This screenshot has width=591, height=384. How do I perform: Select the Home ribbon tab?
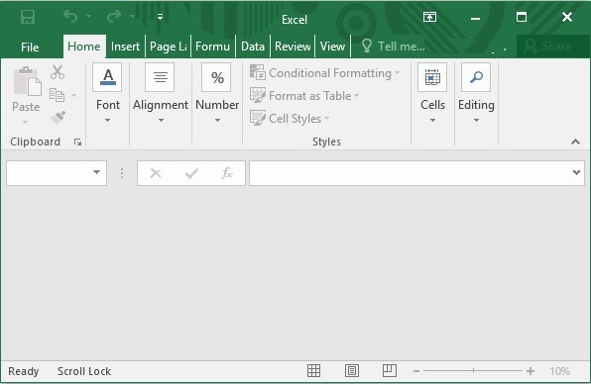coord(84,47)
